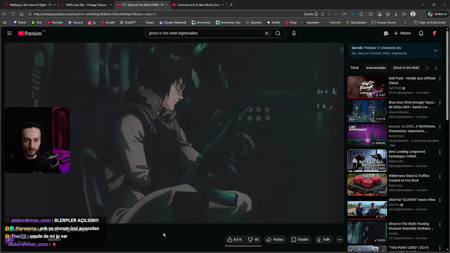
Task: Select the Tümü filter chip
Action: 354,68
